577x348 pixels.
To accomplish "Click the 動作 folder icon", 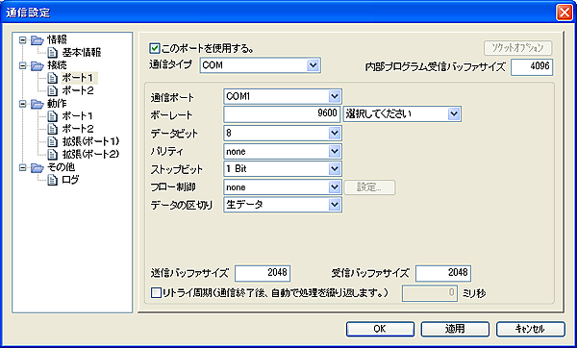I will point(38,104).
